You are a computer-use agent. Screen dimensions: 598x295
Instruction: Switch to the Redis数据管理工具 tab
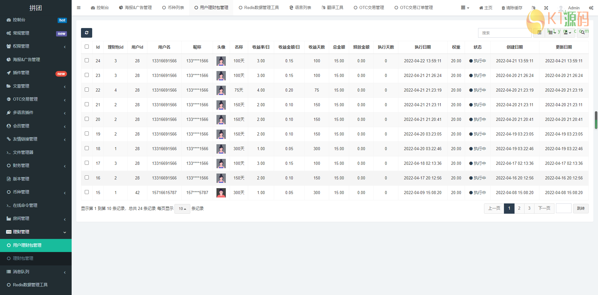point(259,8)
